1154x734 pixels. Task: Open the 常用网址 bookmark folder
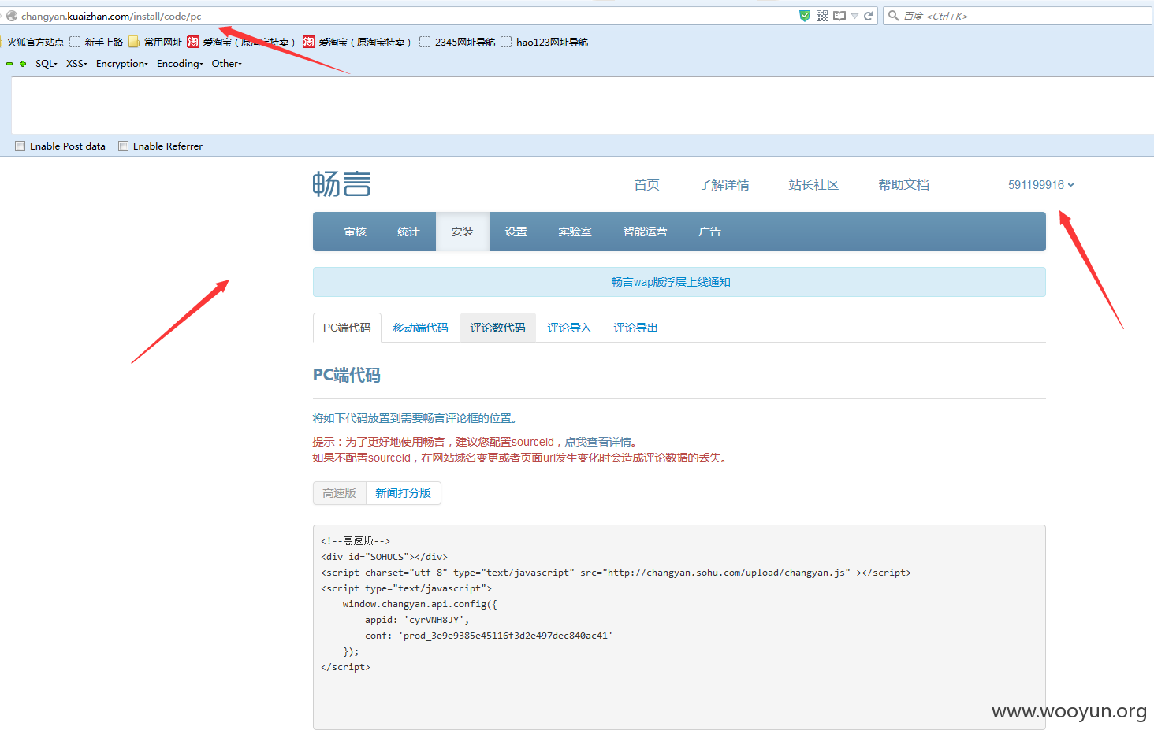155,43
